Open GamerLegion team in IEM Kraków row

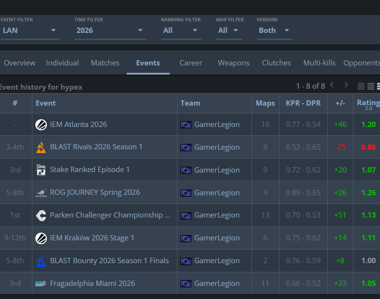[x=217, y=238]
